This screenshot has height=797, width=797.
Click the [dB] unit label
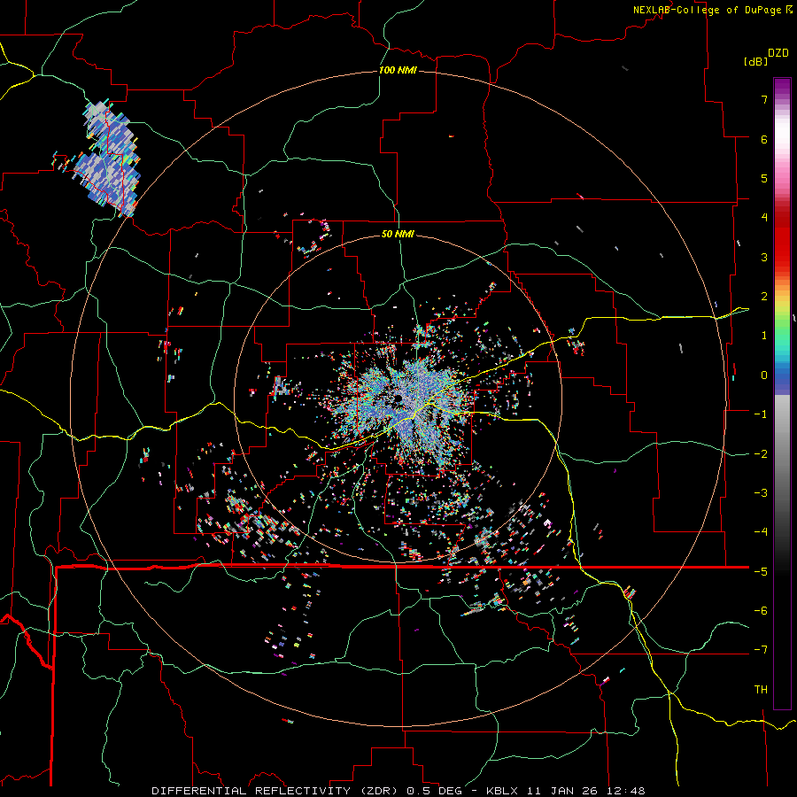click(756, 61)
